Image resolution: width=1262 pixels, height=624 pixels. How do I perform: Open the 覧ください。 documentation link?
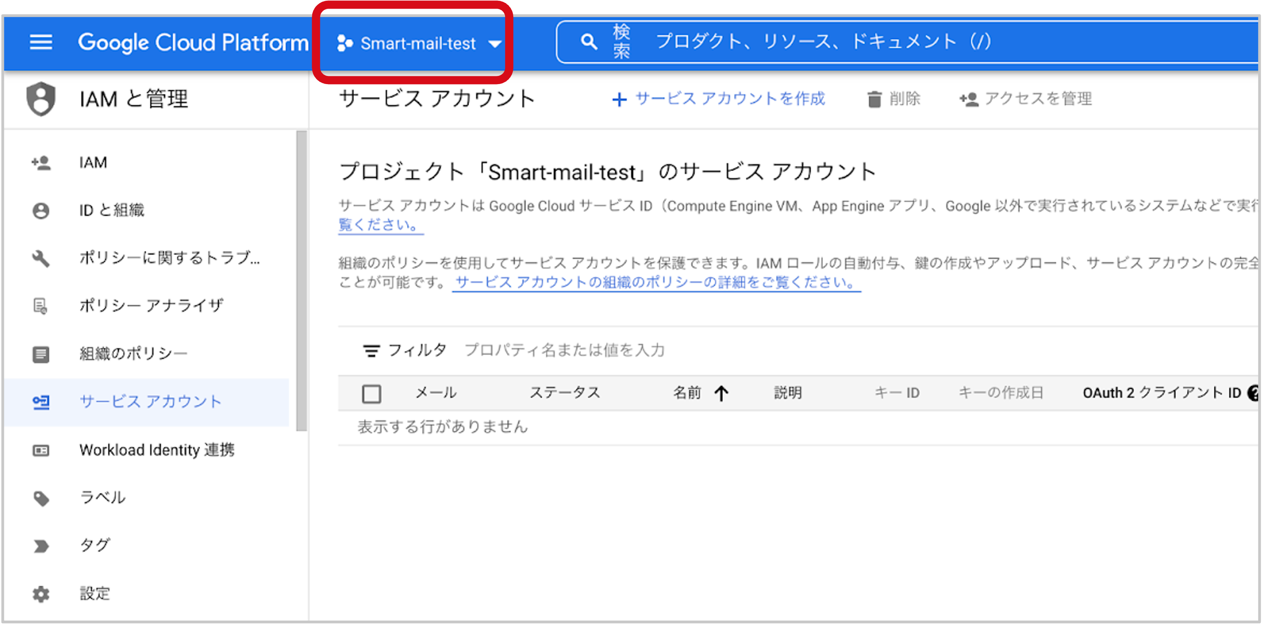[380, 225]
